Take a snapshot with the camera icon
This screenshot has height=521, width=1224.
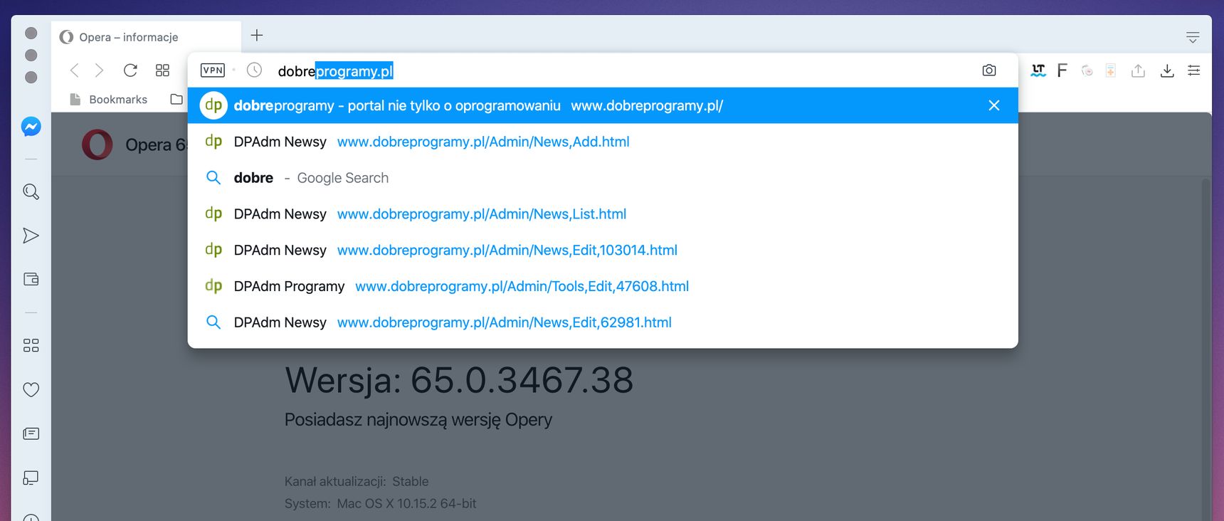(989, 70)
